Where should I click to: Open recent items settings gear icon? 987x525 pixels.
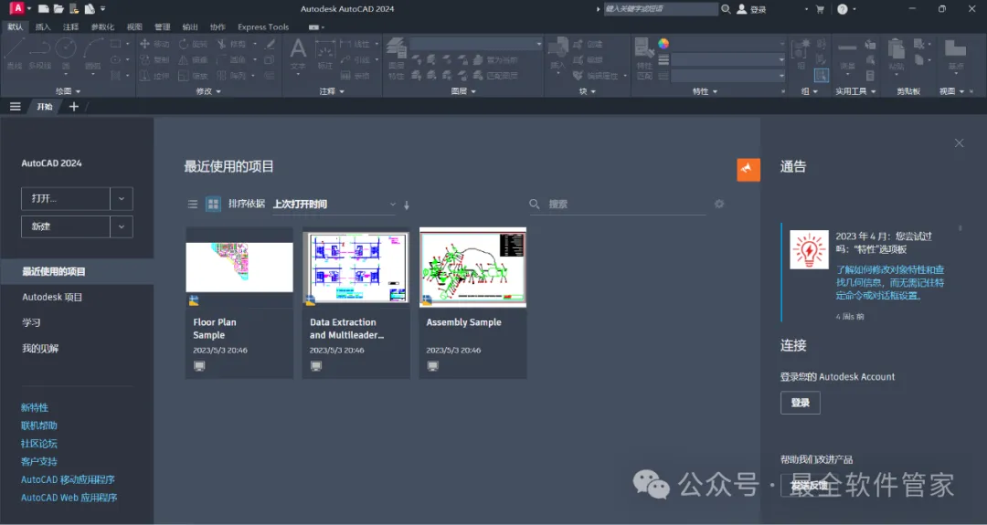coord(719,204)
